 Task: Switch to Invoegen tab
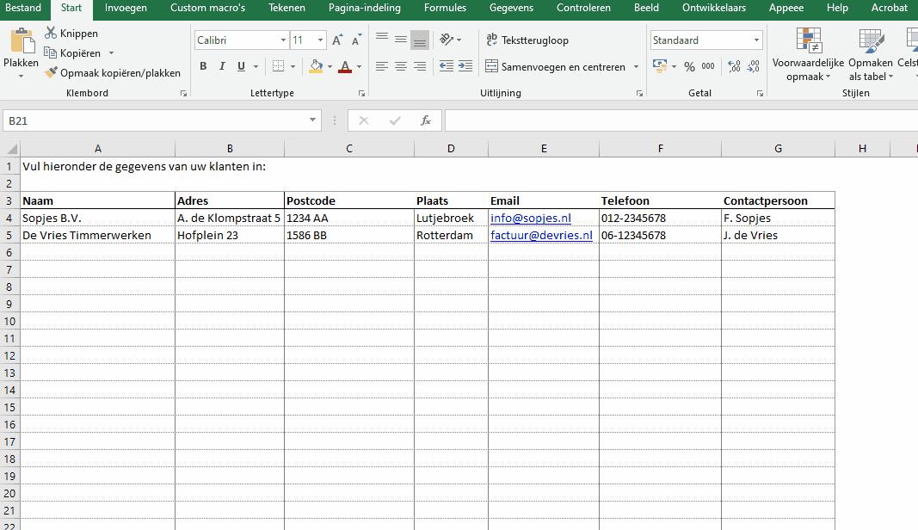126,9
